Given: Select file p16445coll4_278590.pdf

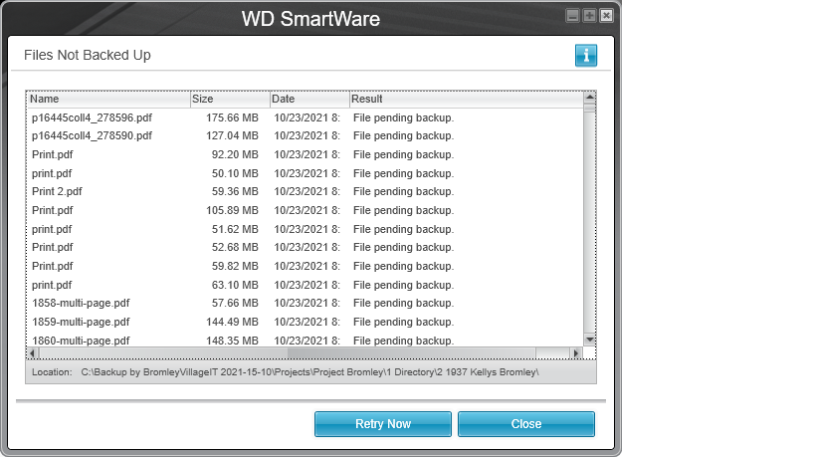Looking at the screenshot, I should pyautogui.click(x=92, y=135).
